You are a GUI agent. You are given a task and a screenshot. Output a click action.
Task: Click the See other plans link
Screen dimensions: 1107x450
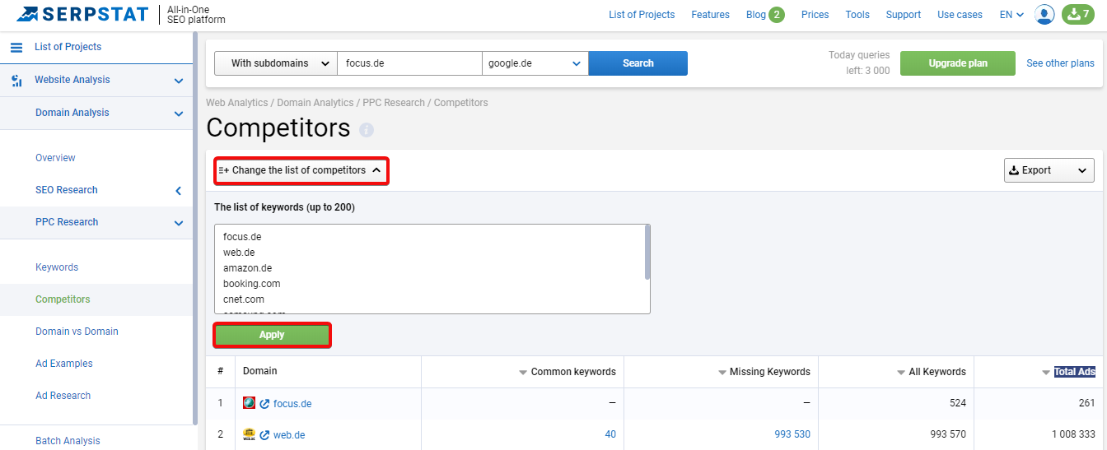click(x=1061, y=63)
